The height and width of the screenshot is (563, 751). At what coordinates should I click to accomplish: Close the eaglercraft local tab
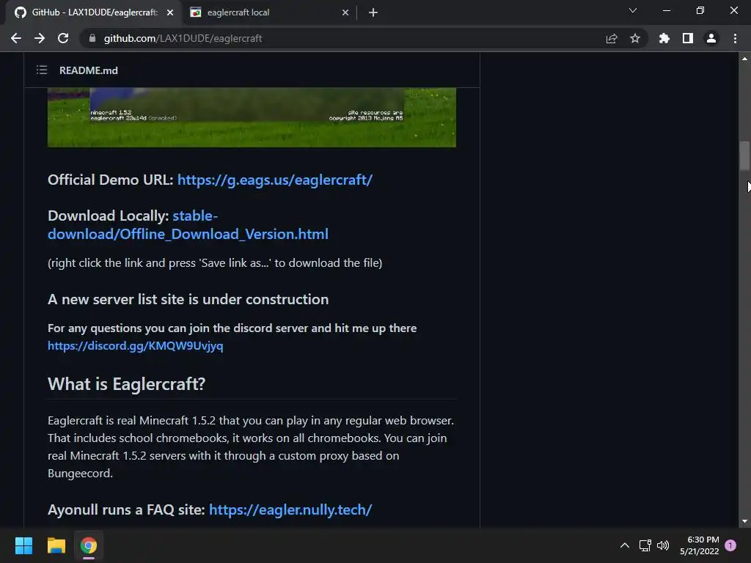[345, 12]
